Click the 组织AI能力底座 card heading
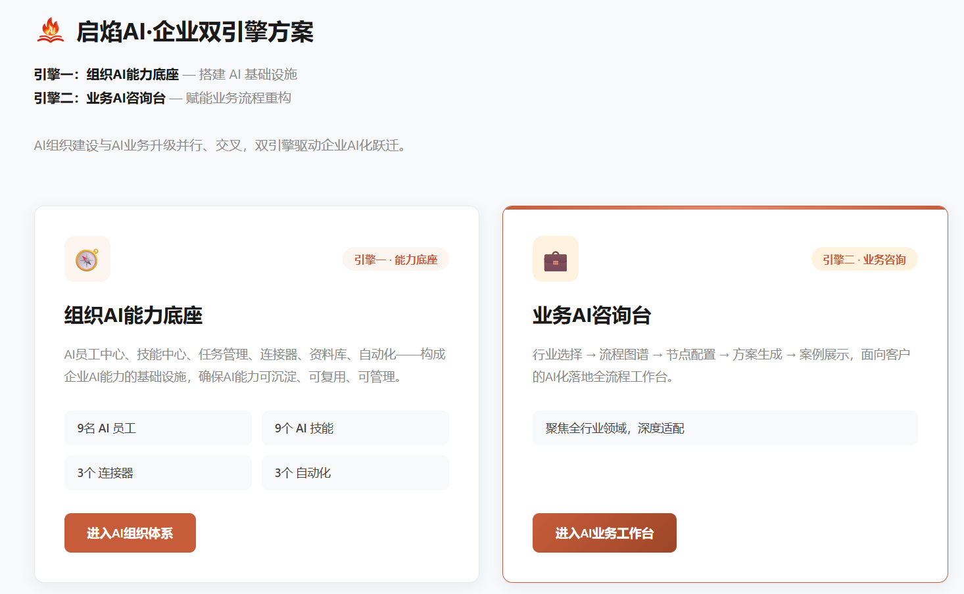The height and width of the screenshot is (594, 964). pyautogui.click(x=133, y=315)
